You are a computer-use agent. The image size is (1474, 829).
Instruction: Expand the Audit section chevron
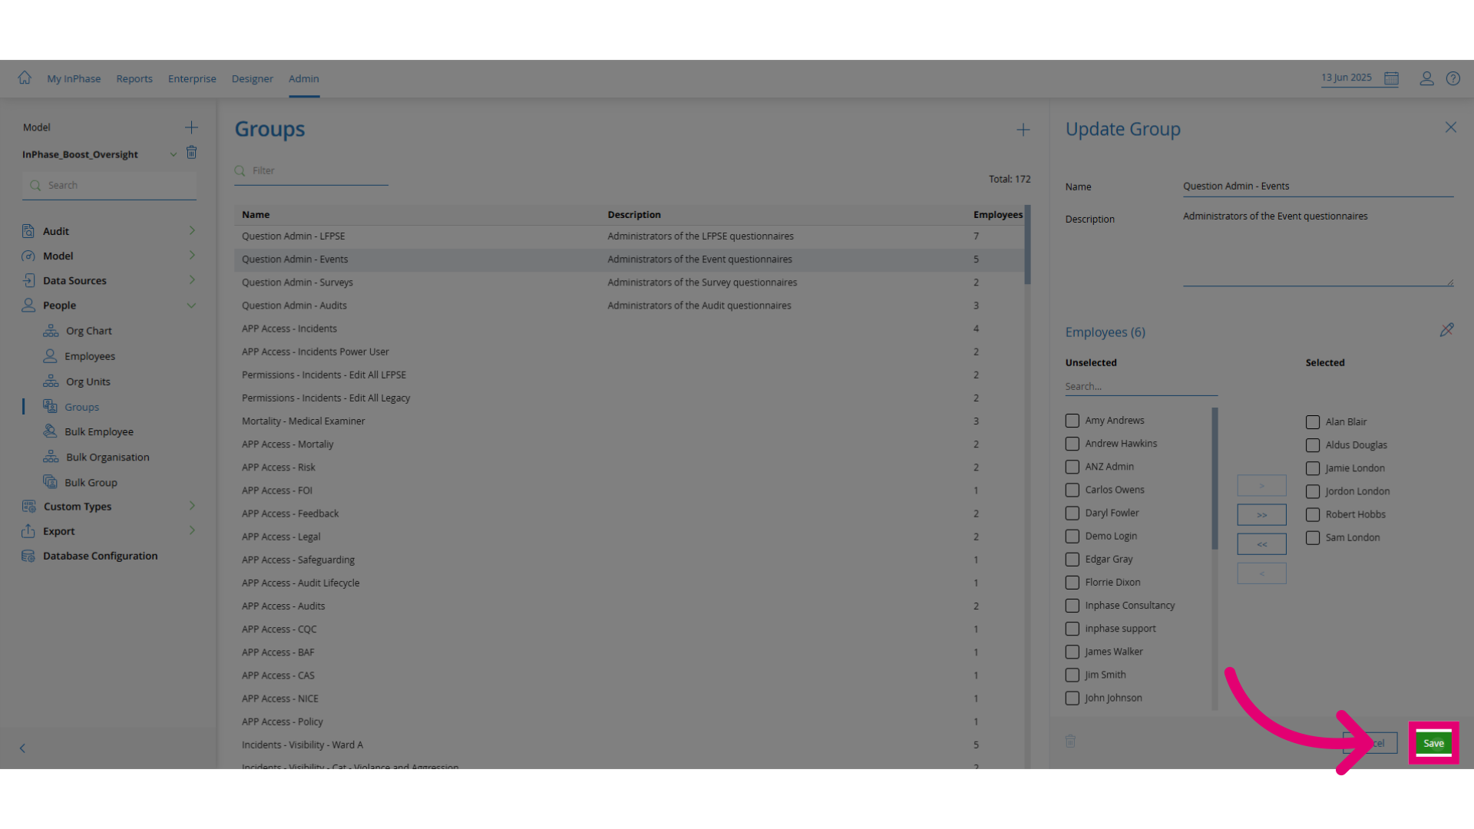192,230
